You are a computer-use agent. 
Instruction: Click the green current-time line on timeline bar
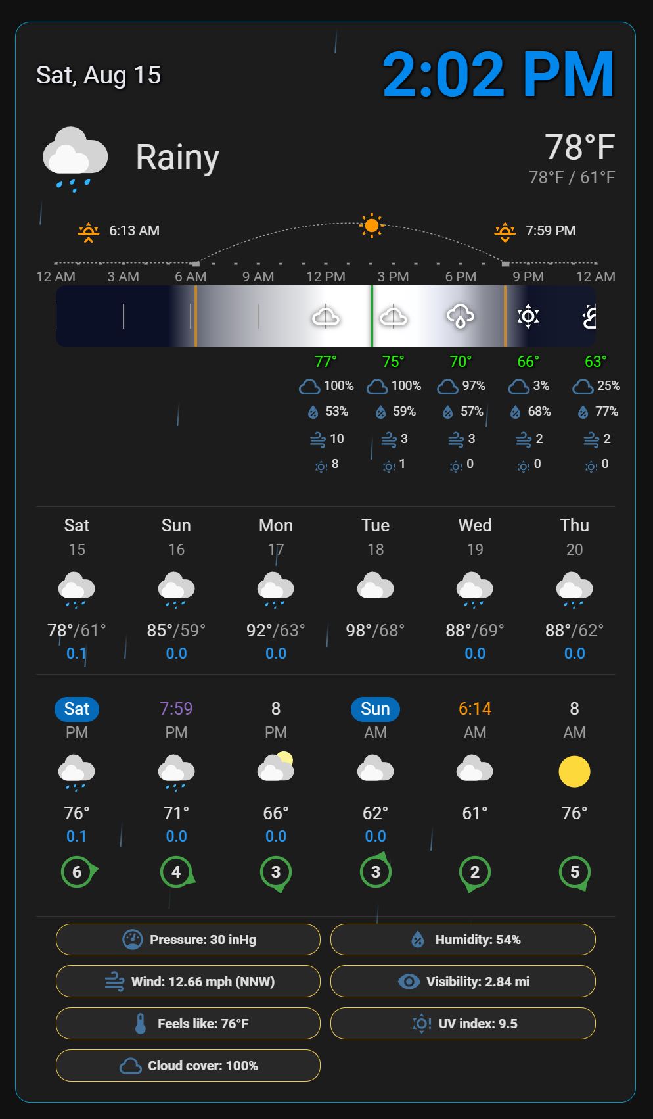point(372,316)
